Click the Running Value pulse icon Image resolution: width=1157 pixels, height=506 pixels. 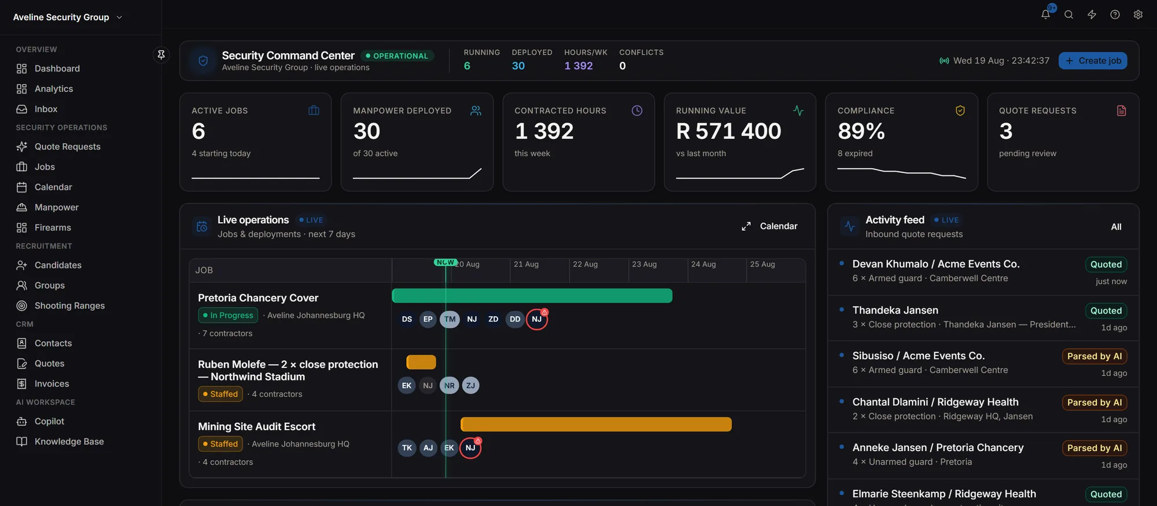(798, 110)
